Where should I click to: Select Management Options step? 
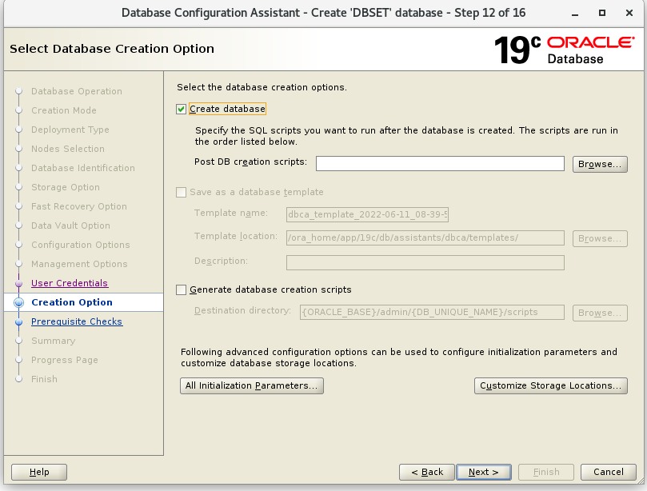pos(79,264)
